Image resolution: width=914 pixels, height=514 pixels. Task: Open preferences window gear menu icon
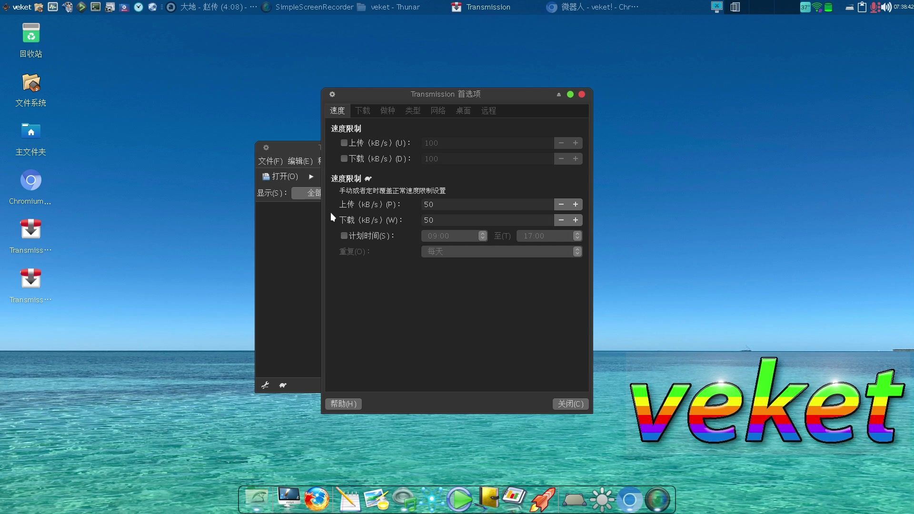(332, 94)
